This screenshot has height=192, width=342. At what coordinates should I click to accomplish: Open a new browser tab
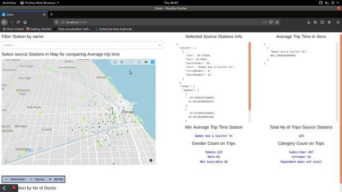51,14
